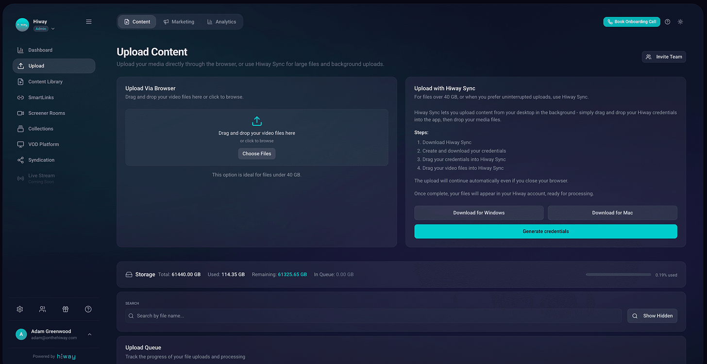Focus the Search by file name field

click(373, 316)
